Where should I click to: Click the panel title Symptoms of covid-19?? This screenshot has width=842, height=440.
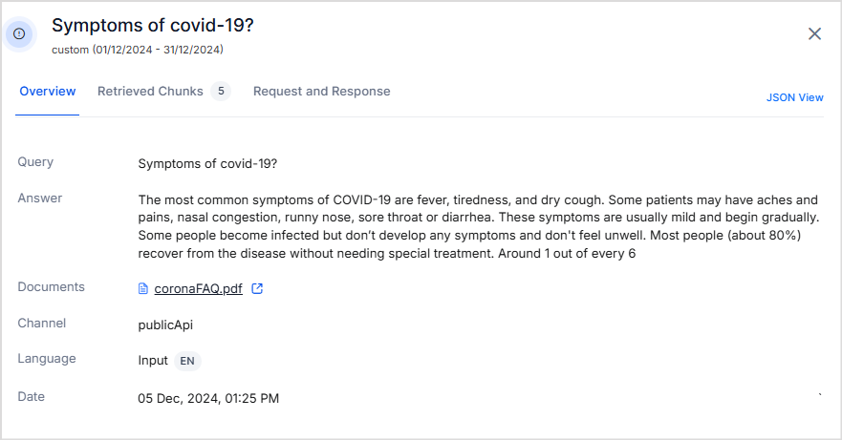tap(153, 25)
